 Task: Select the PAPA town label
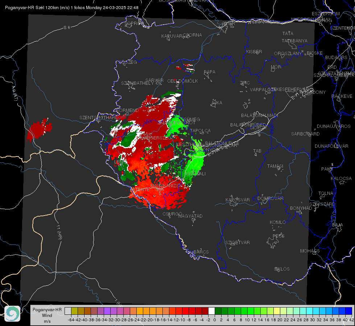[x=210, y=72]
